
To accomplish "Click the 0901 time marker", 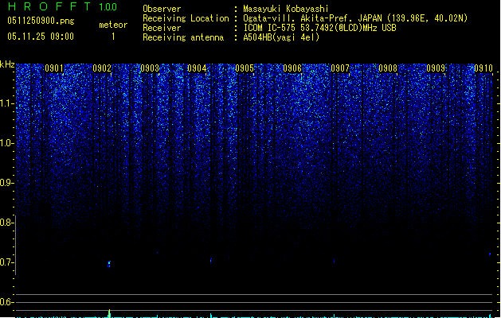I will point(54,68).
